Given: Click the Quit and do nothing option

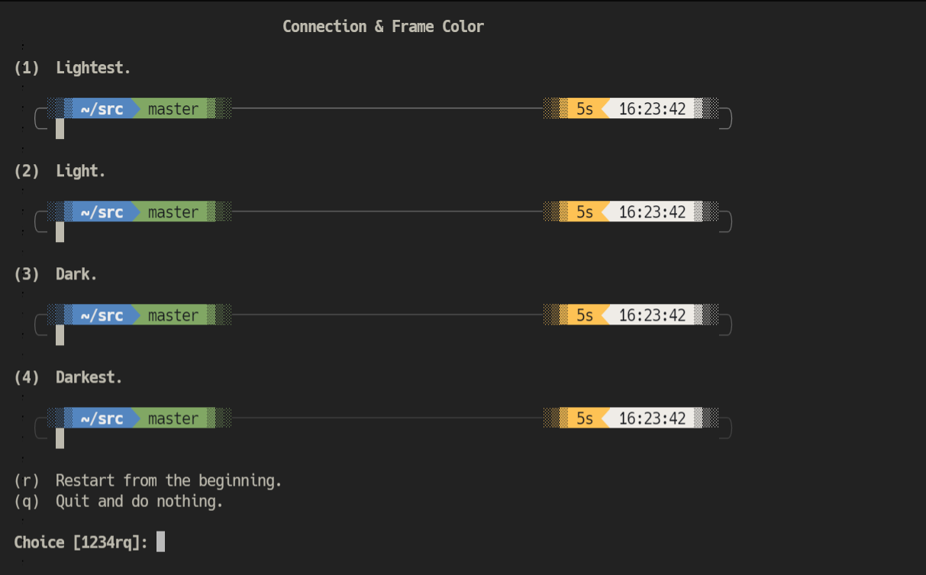Looking at the screenshot, I should click(118, 501).
